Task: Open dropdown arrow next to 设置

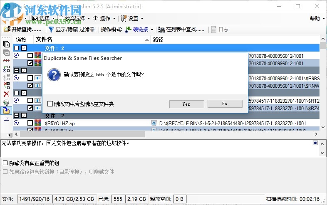Action: pyautogui.click(x=142, y=19)
